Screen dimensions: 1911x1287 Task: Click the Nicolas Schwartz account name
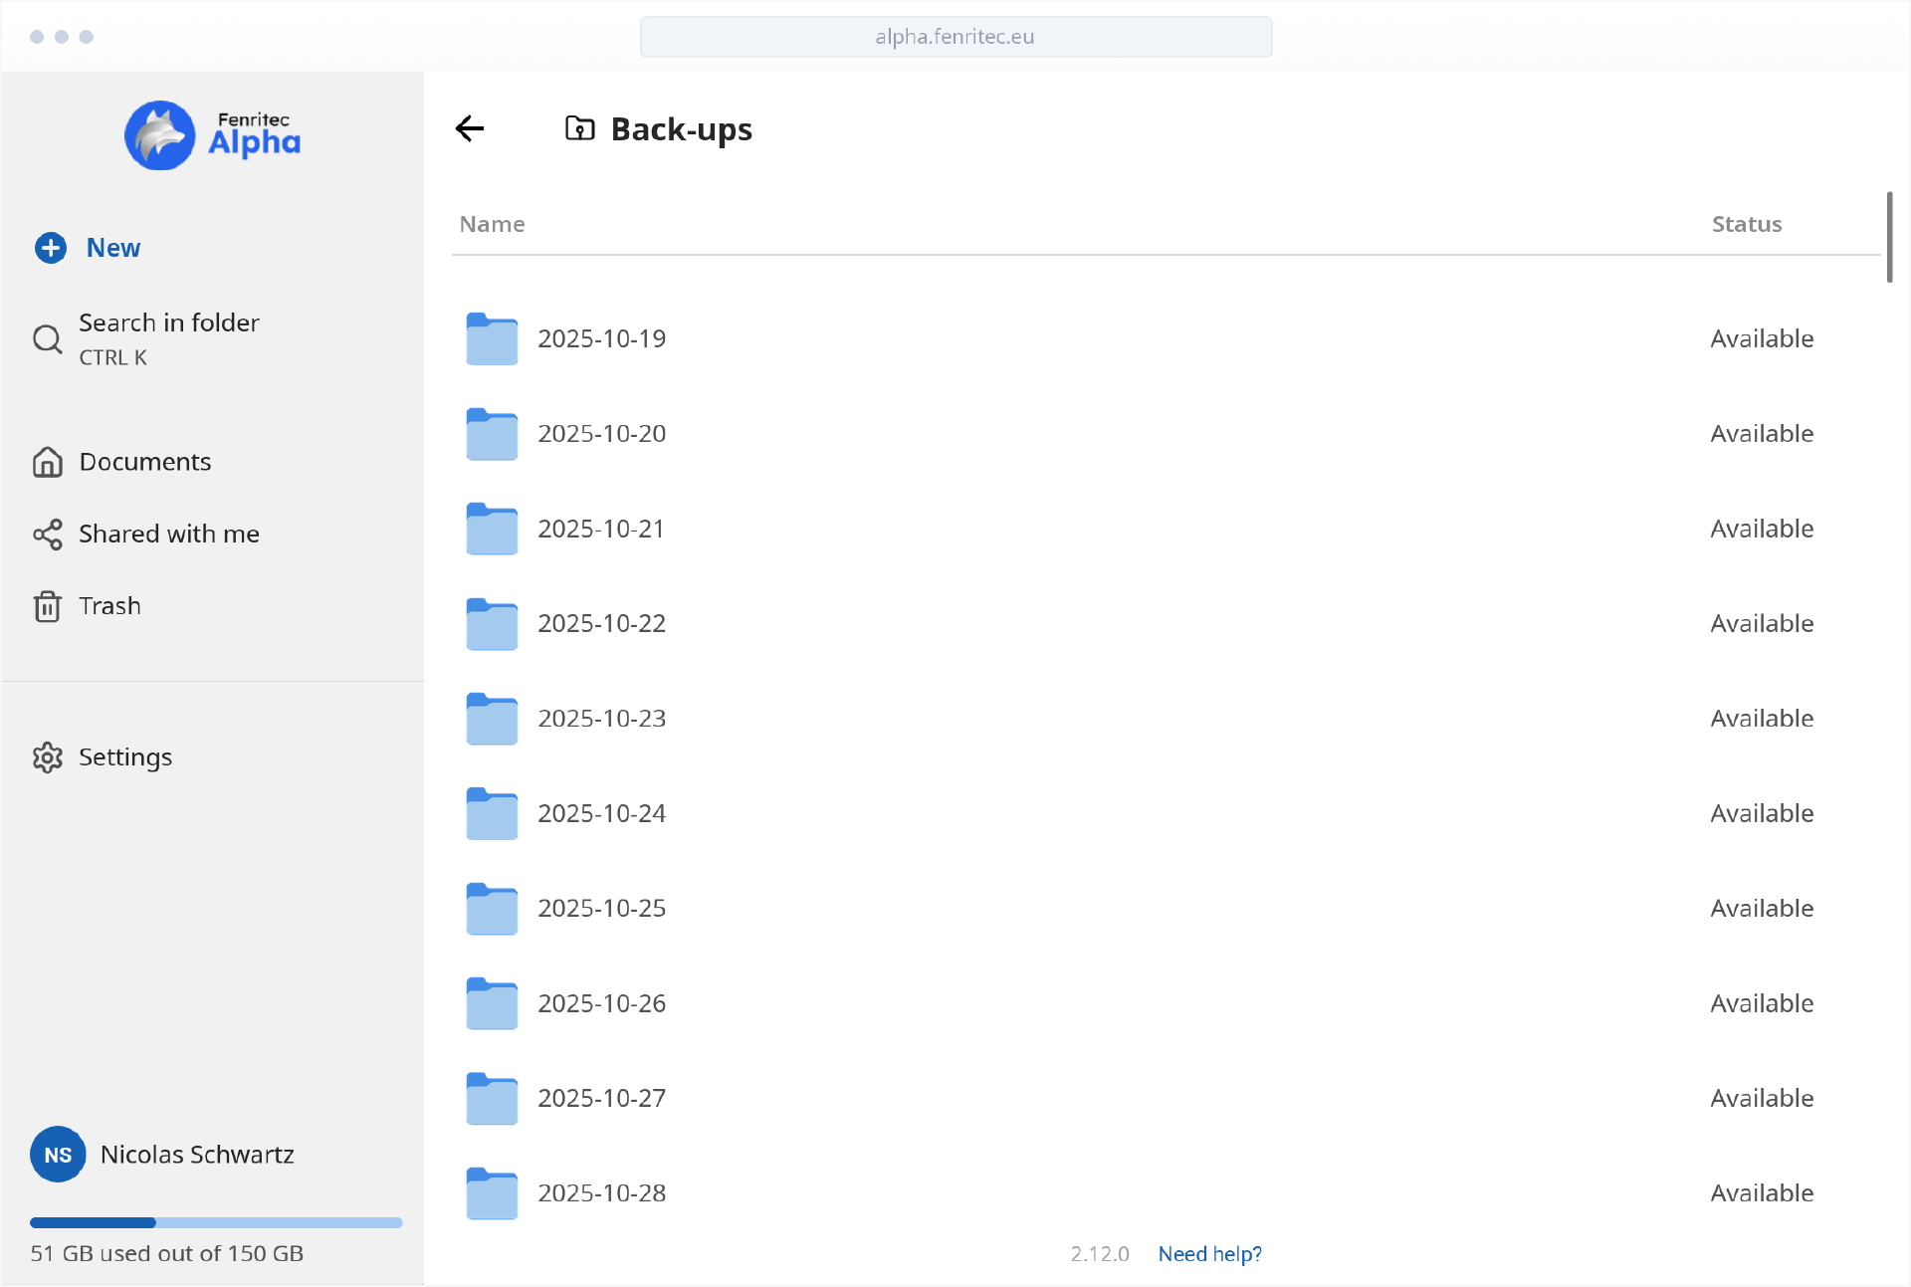pos(197,1155)
